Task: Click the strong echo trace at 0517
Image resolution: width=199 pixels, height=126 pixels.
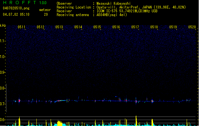Action: [136, 101]
